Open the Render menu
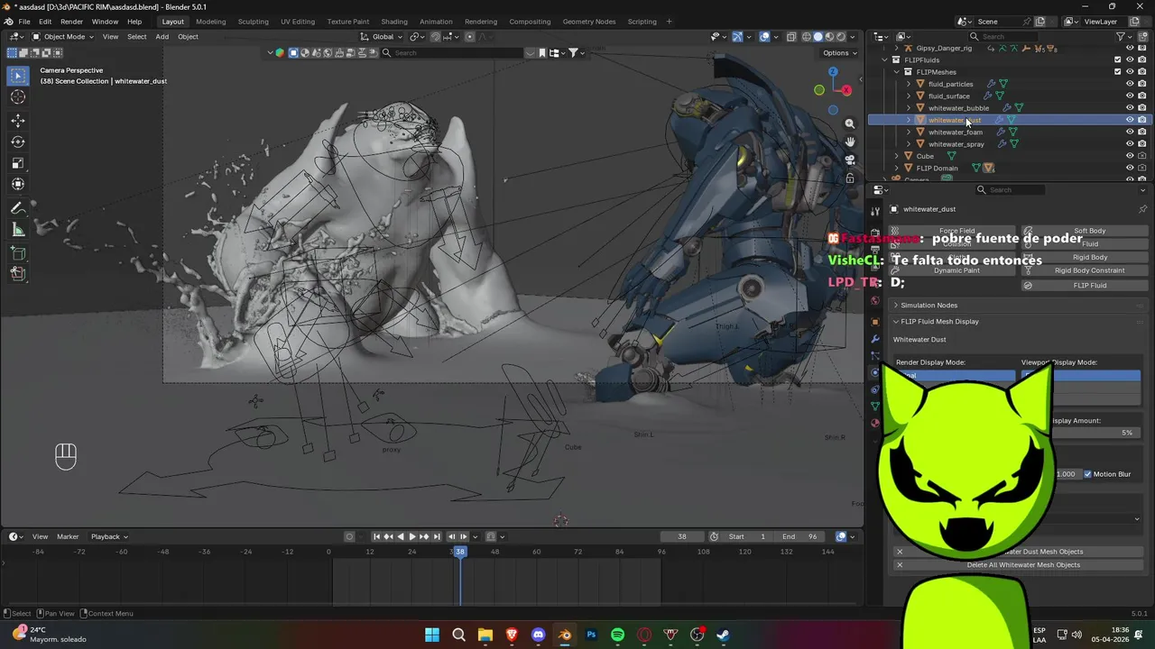 pyautogui.click(x=72, y=22)
